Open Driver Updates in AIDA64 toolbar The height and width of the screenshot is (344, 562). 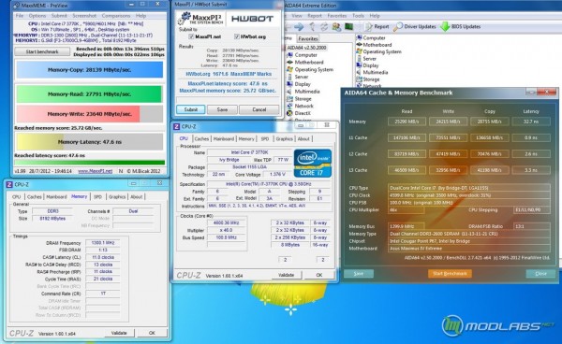415,26
